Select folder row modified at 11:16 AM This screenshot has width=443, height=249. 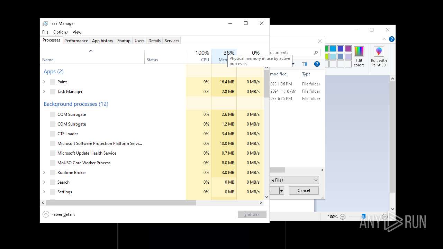click(297, 91)
